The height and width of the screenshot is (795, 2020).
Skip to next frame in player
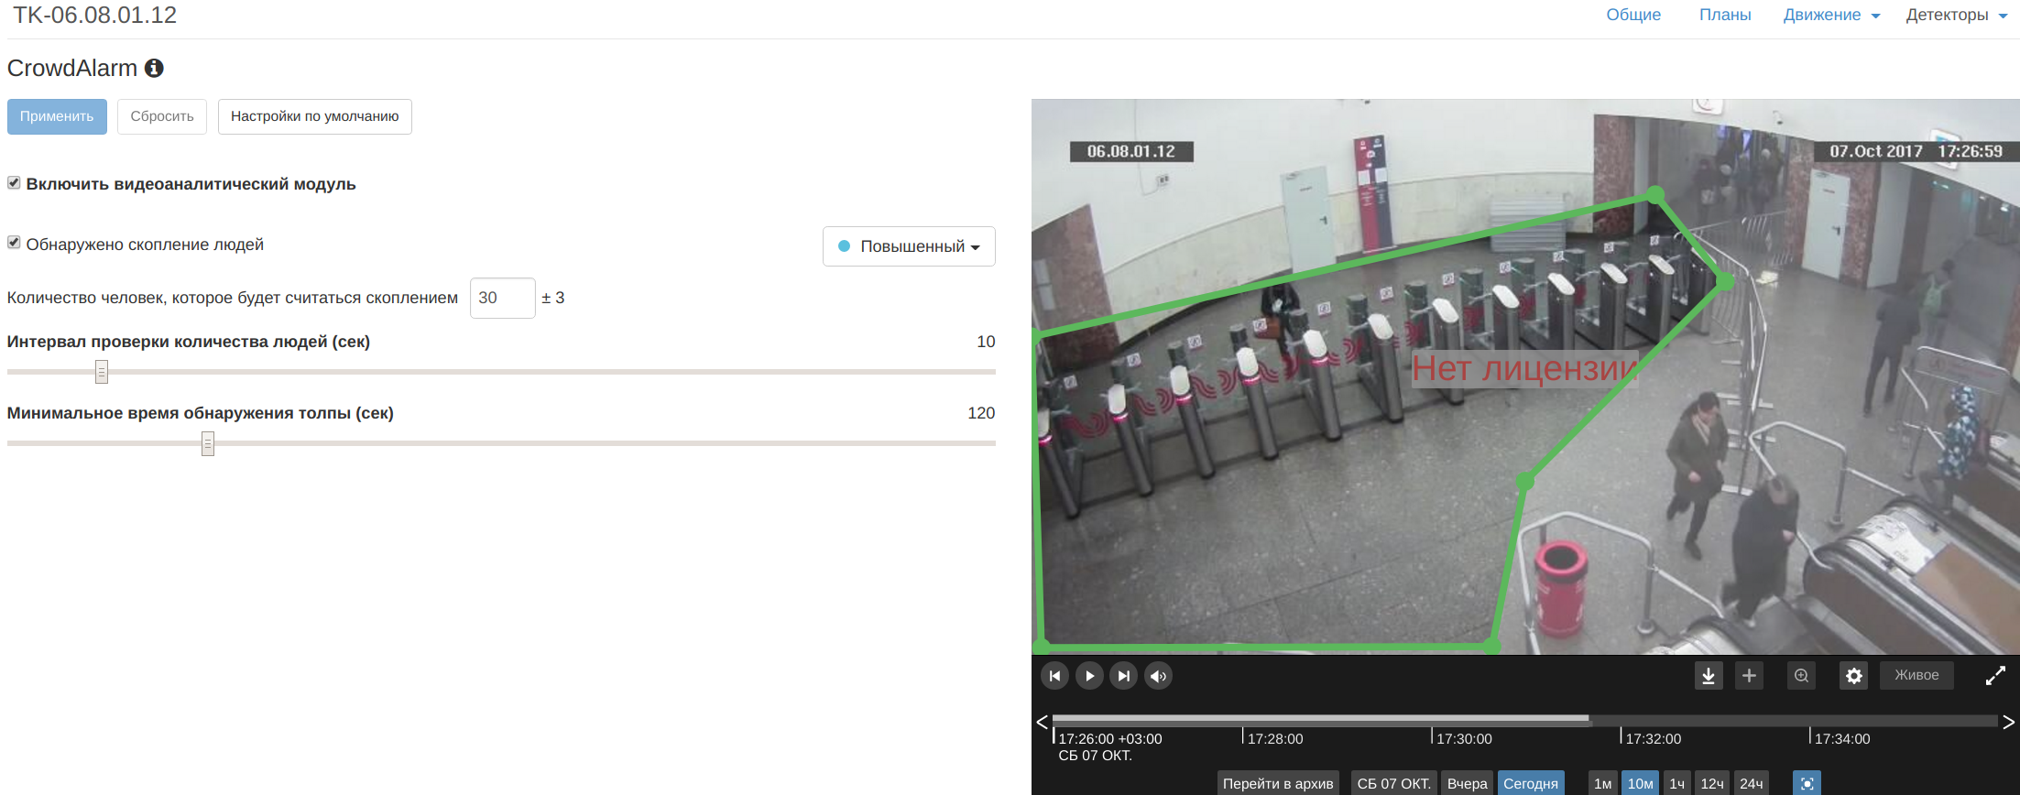click(x=1123, y=676)
